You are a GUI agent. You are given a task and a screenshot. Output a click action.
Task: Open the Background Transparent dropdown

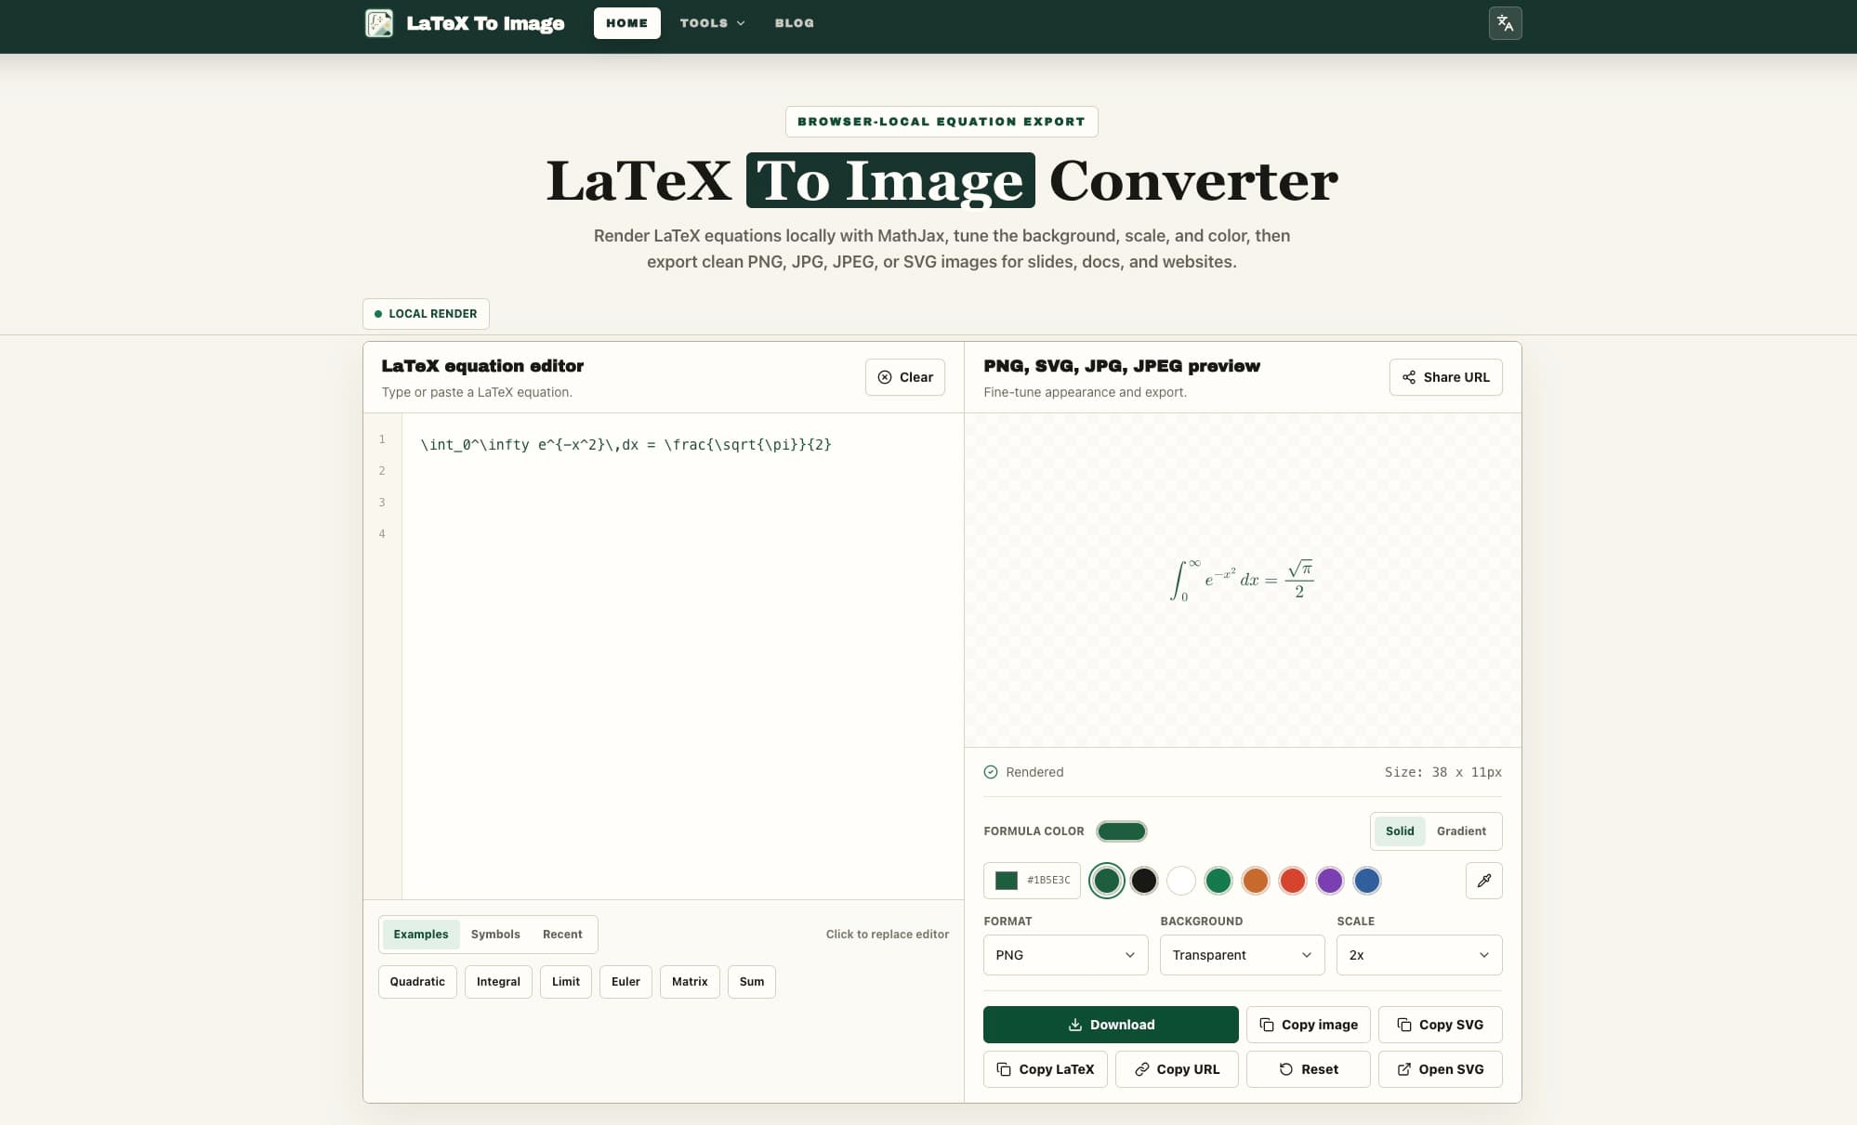tap(1242, 955)
